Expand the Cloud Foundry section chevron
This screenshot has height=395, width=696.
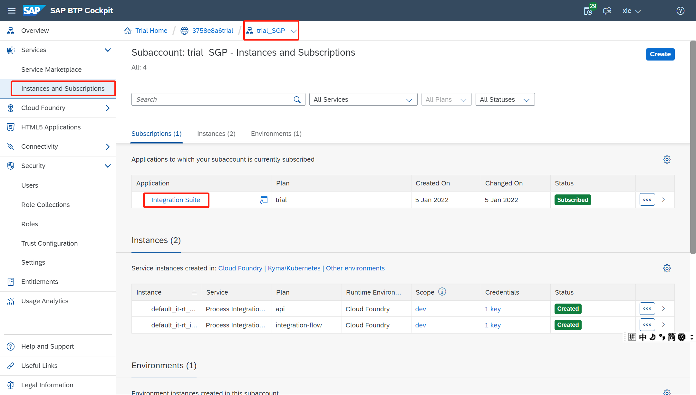coord(108,108)
